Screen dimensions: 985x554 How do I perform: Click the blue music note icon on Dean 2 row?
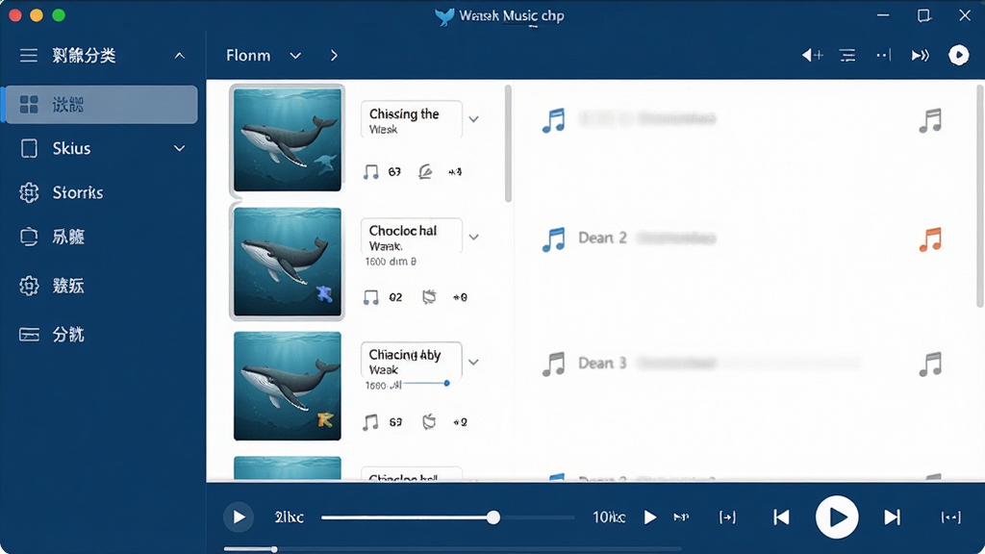pyautogui.click(x=553, y=239)
